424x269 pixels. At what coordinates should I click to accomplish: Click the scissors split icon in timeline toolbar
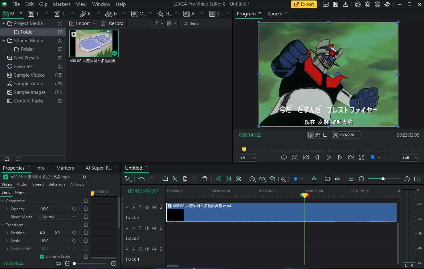(x=175, y=179)
